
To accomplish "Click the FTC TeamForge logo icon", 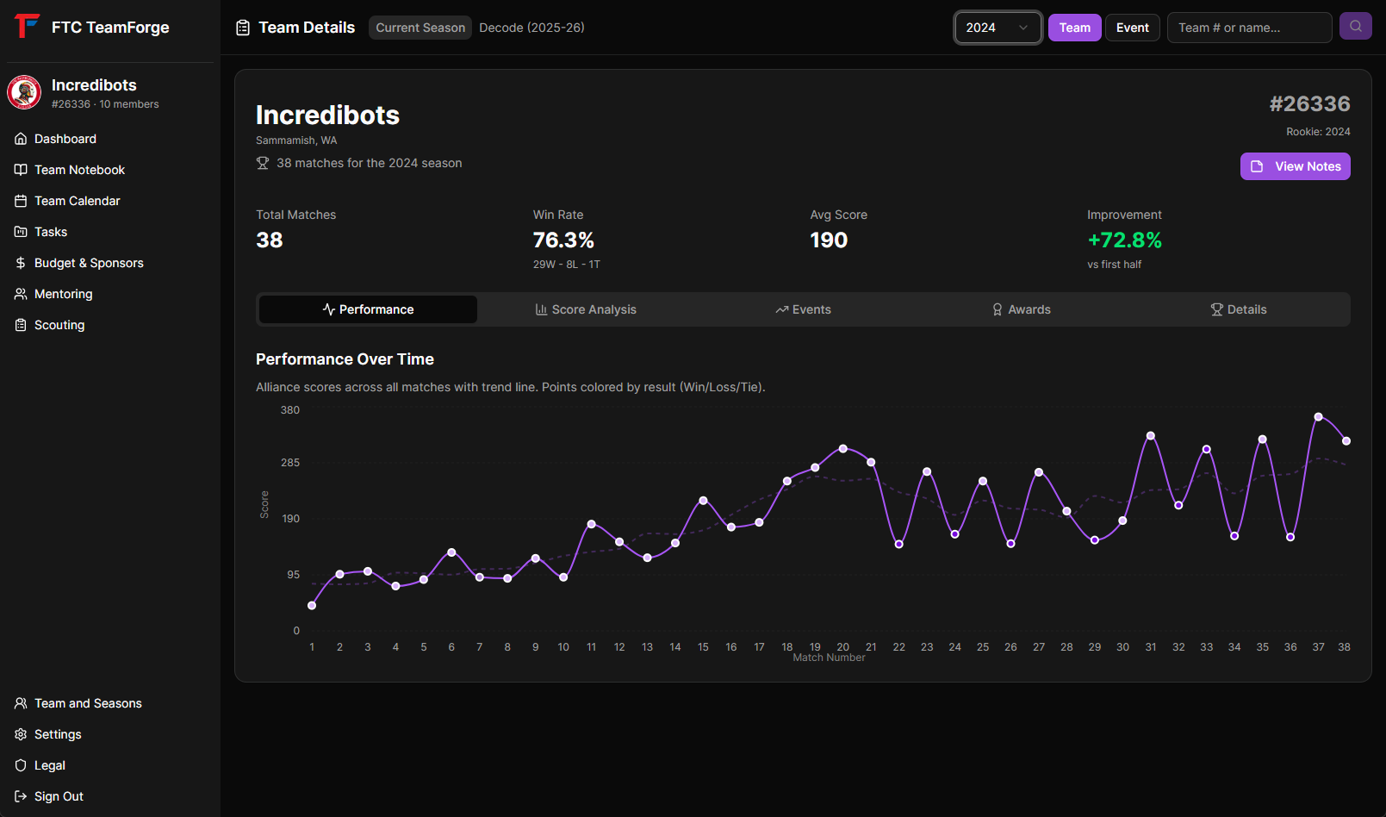I will [27, 26].
